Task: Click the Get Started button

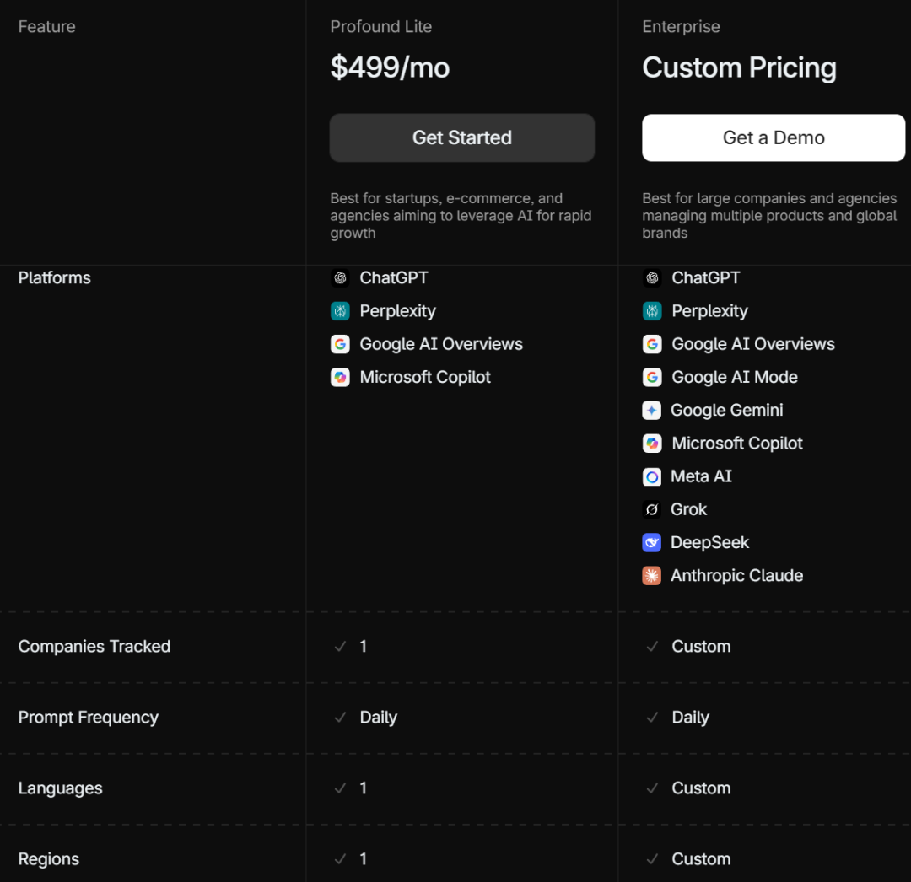Action: click(x=461, y=137)
